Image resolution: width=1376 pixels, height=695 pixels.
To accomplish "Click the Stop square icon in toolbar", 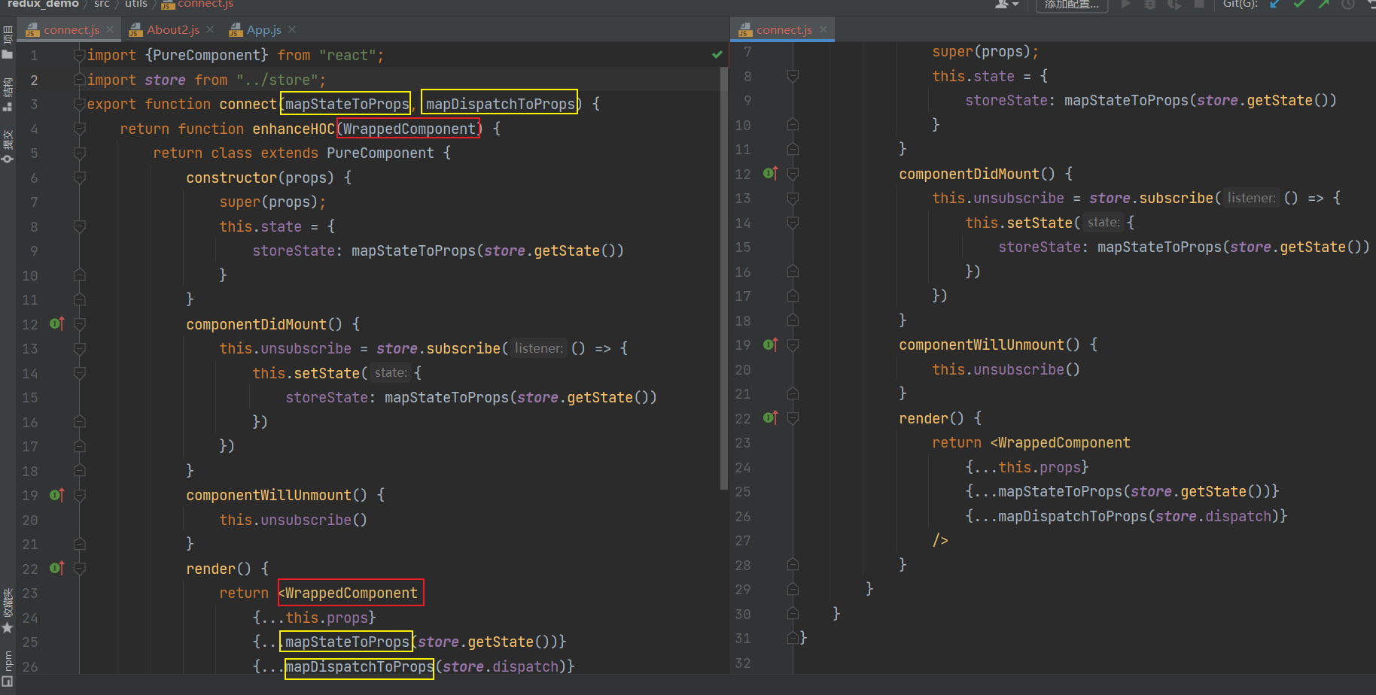I will 1199,4.
